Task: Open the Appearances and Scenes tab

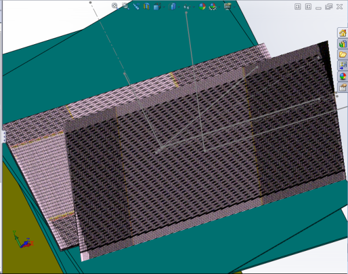Action: (343, 77)
